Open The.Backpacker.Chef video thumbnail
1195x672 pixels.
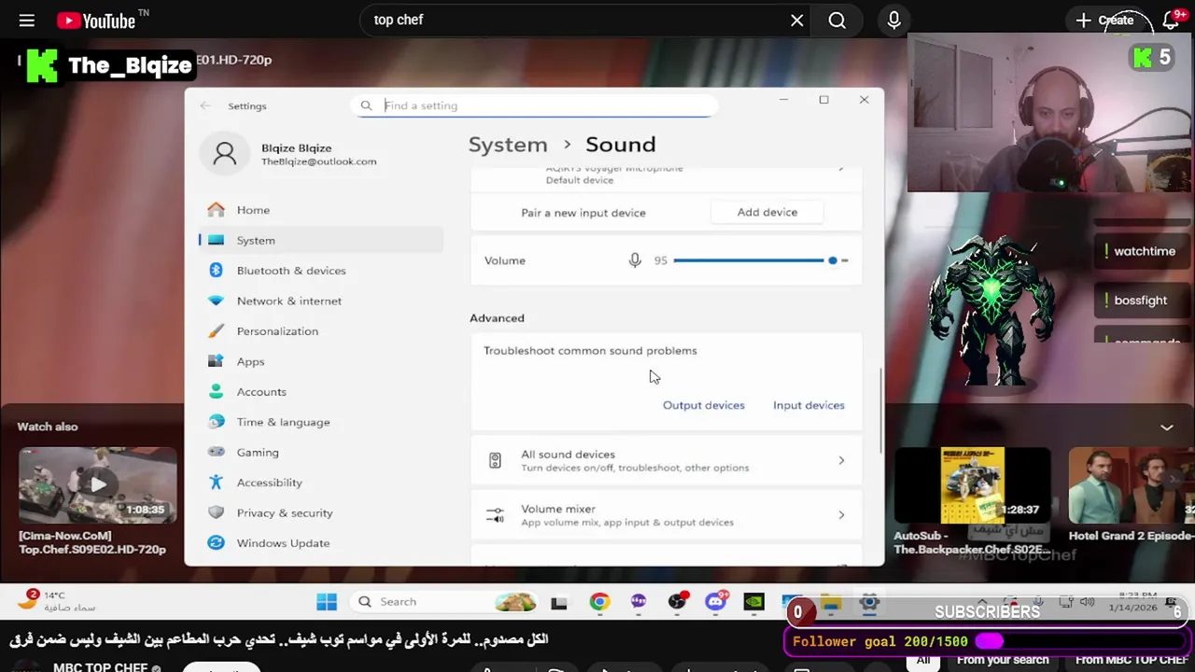coord(973,484)
